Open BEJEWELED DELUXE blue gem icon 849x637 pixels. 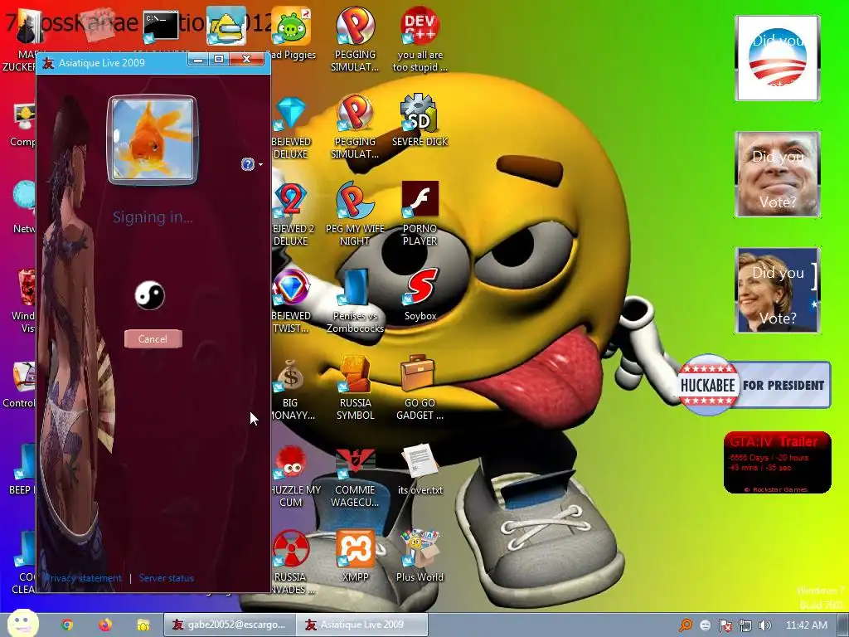pos(291,128)
